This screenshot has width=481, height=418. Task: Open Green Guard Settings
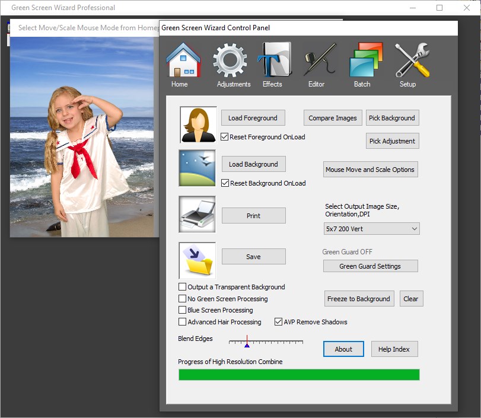click(370, 266)
